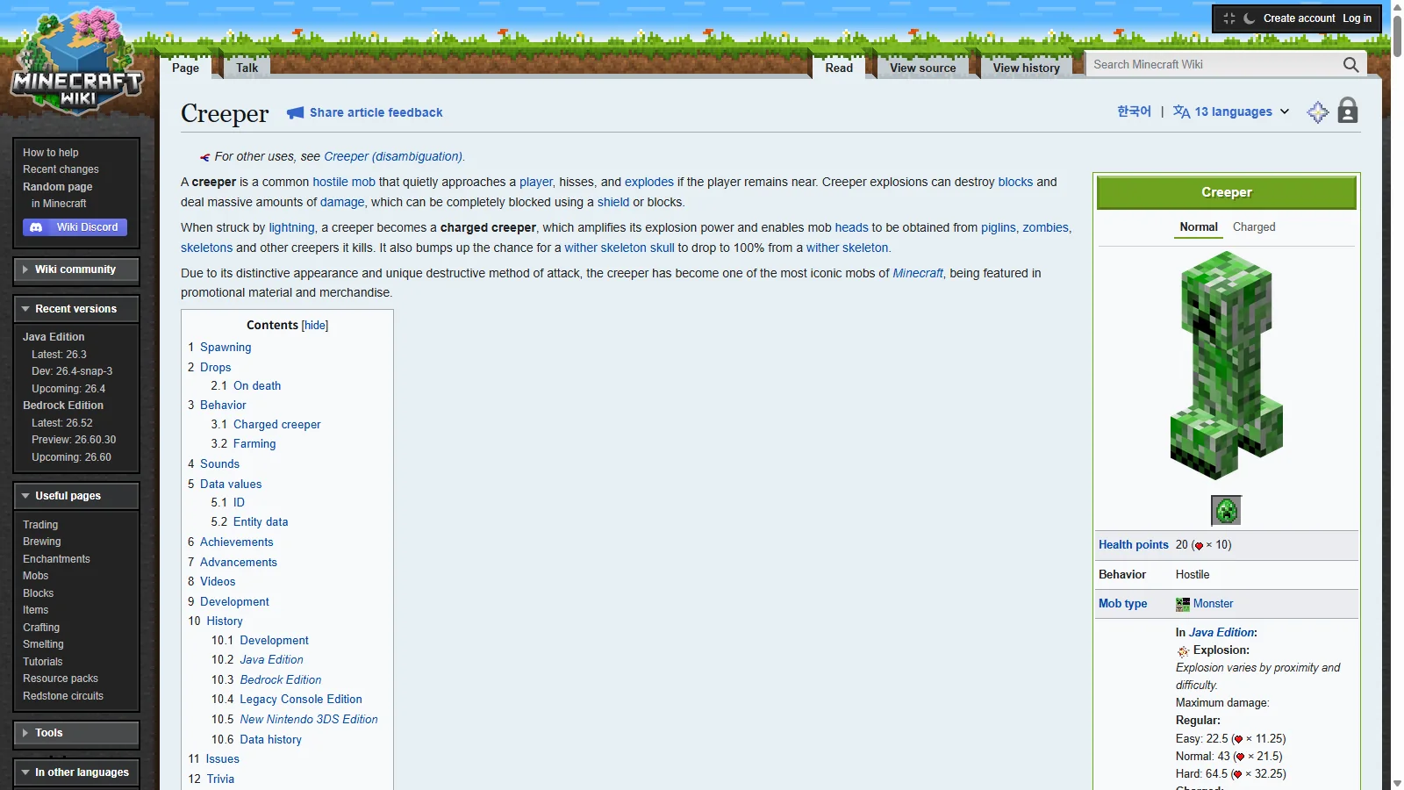Click the creeper spawn egg thumbnail
This screenshot has height=790, width=1404.
[x=1226, y=510]
